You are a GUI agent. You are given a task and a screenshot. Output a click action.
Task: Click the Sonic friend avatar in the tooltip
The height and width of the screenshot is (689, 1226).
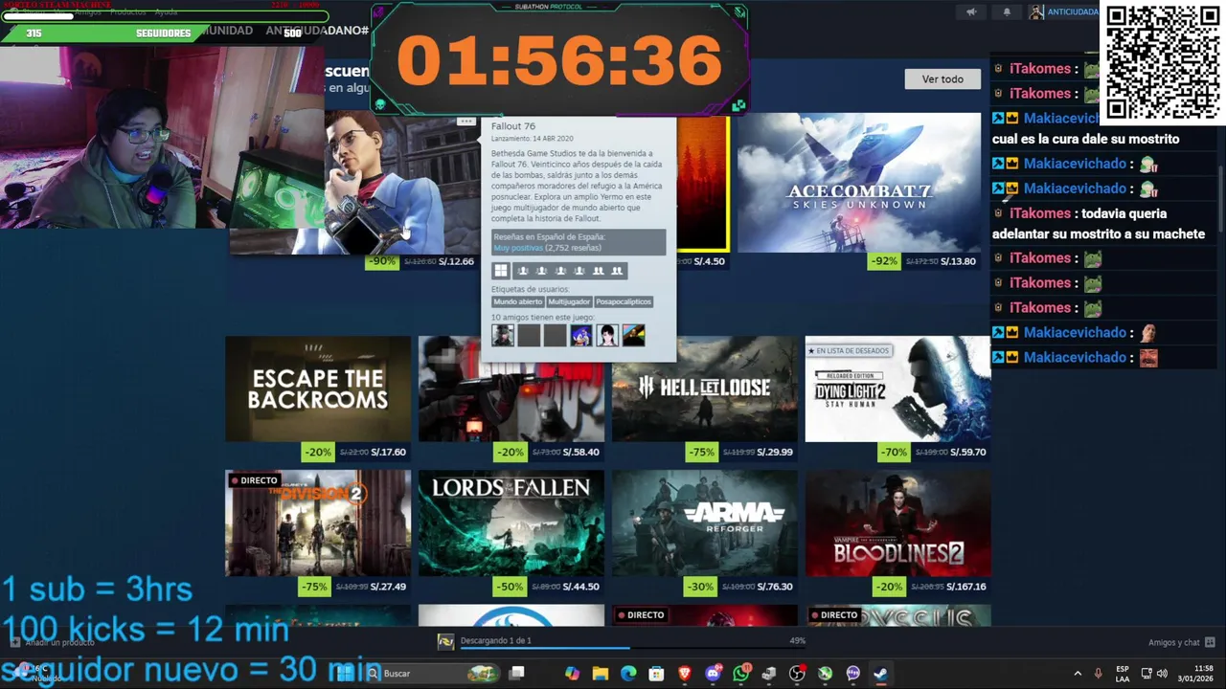click(581, 335)
